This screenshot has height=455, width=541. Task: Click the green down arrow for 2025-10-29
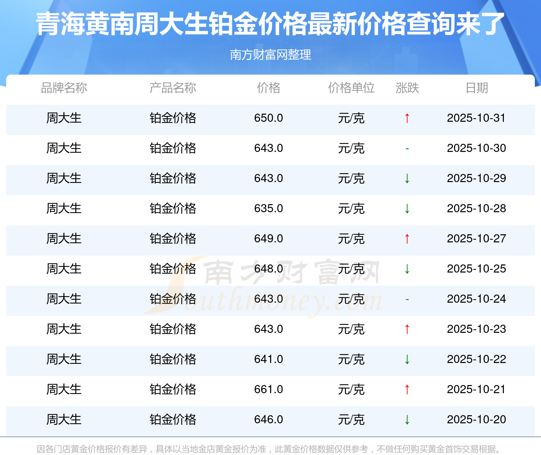407,178
